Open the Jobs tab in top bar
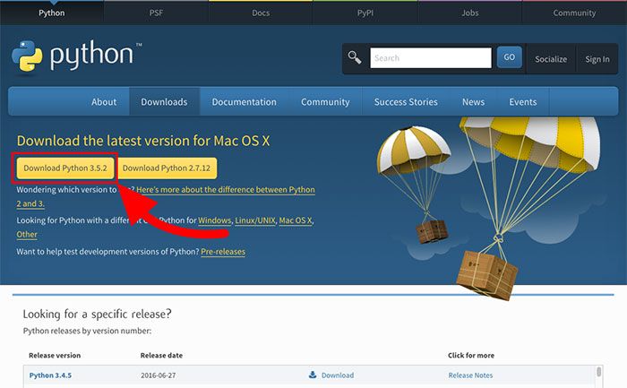The image size is (627, 388). point(470,13)
